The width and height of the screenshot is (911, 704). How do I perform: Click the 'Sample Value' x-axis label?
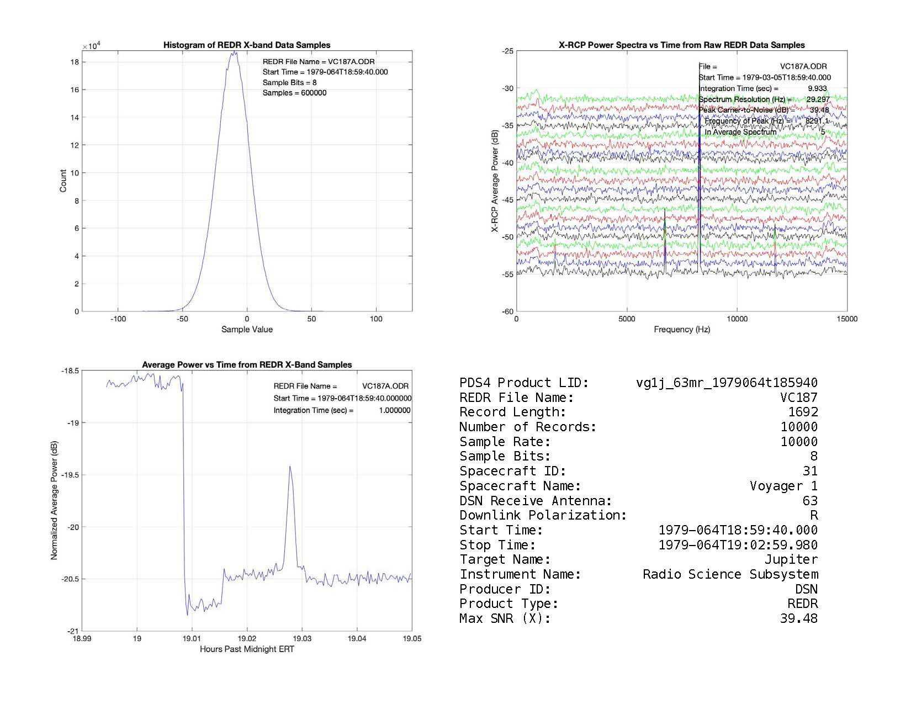pos(247,330)
